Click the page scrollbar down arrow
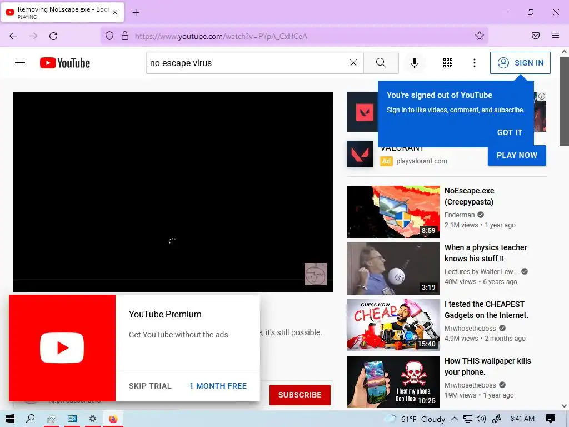 tap(565, 405)
